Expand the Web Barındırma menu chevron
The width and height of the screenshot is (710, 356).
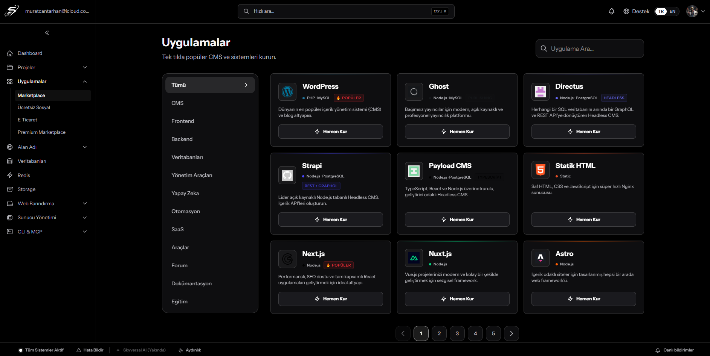click(85, 203)
